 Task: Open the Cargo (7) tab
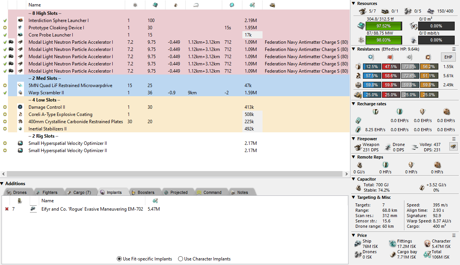point(79,192)
